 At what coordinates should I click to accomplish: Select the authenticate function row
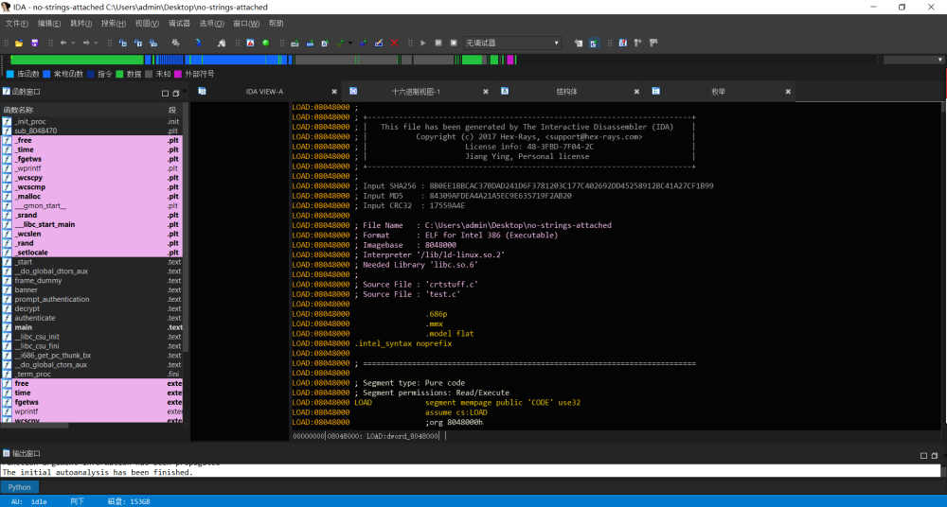click(x=92, y=318)
